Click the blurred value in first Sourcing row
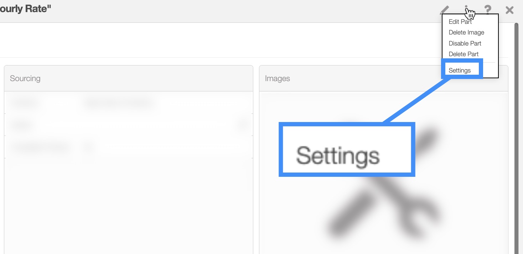This screenshot has height=254, width=523. pos(118,103)
